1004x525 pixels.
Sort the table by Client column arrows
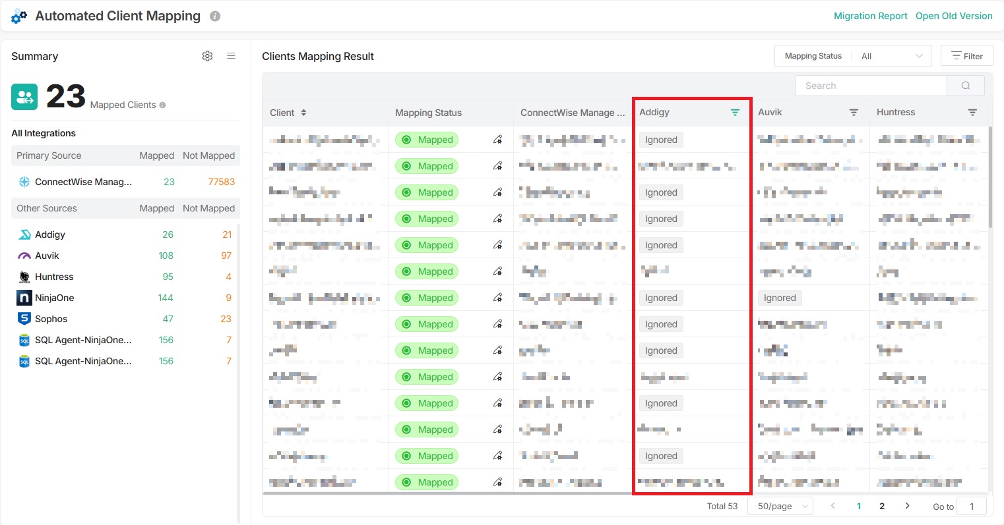303,113
